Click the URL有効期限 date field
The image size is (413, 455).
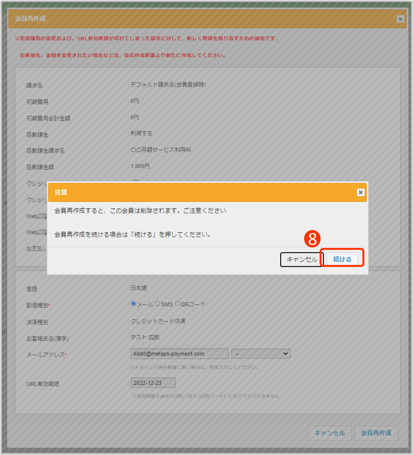[x=153, y=383]
